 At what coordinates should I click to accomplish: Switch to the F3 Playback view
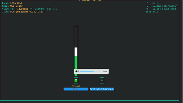(x=19, y=9)
